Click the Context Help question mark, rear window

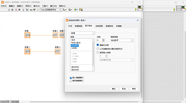pyautogui.click(x=174, y=10)
